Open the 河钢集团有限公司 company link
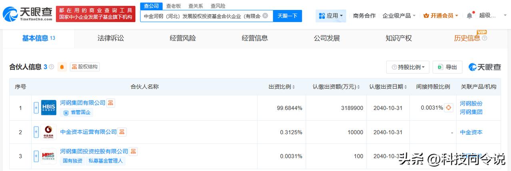511x171 pixels. (x=83, y=103)
